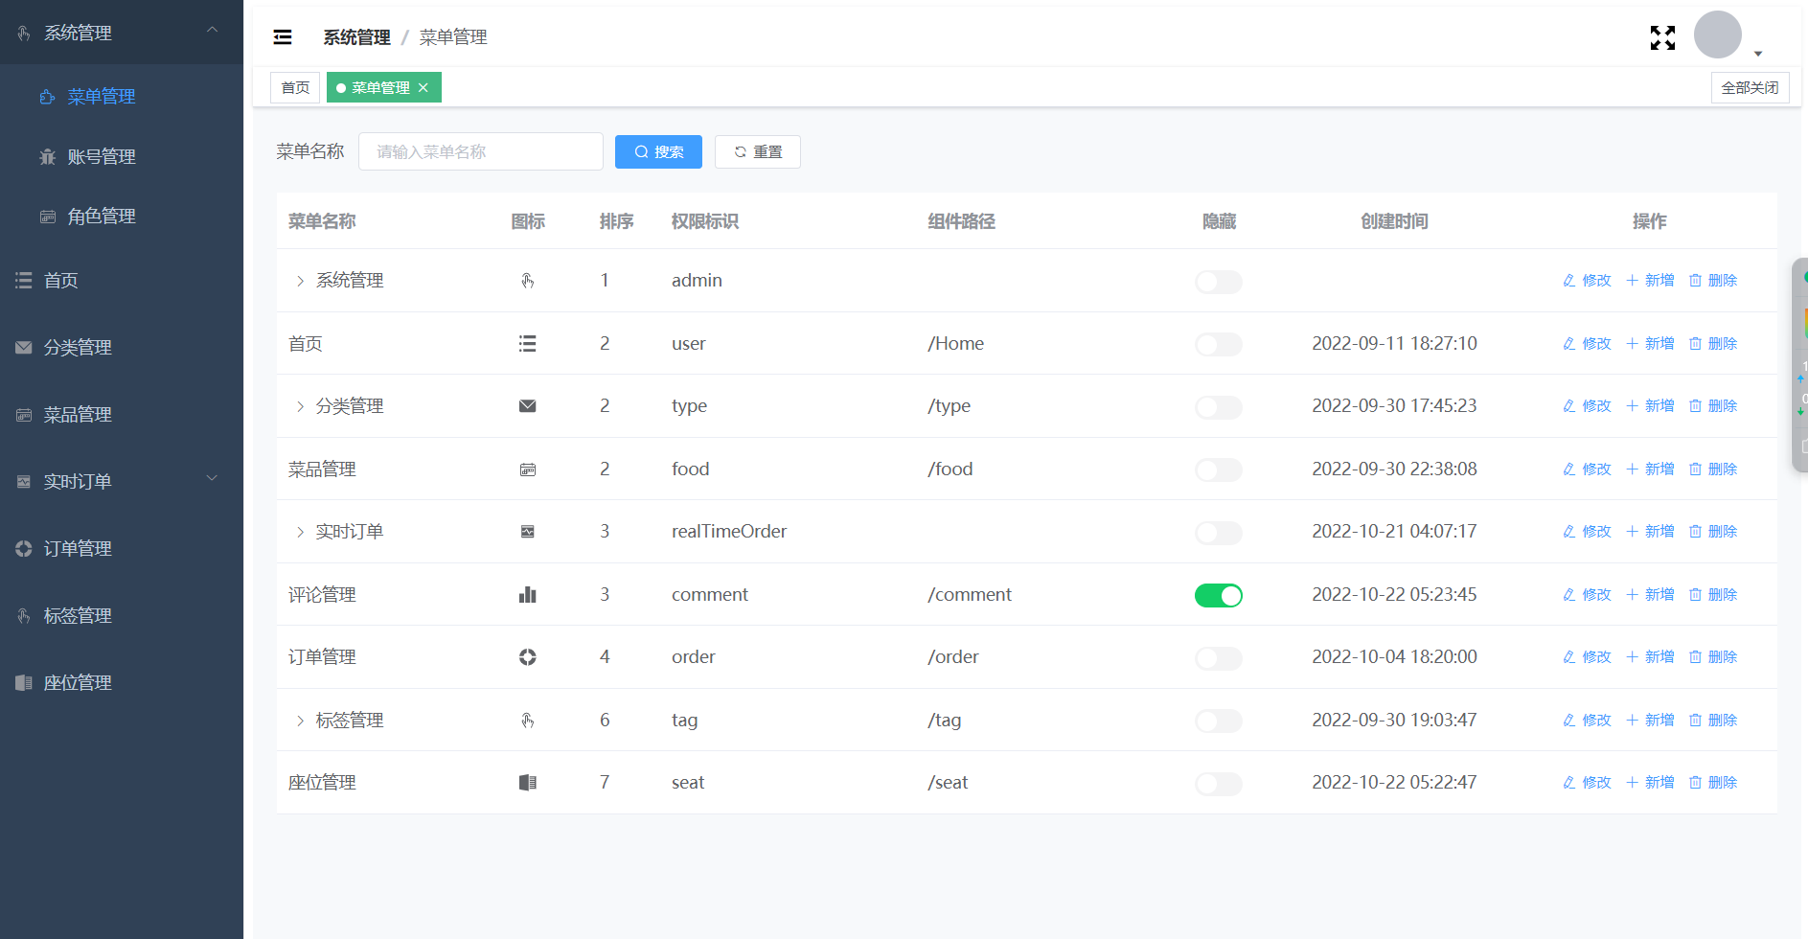Click the 搜索 search button

(658, 151)
